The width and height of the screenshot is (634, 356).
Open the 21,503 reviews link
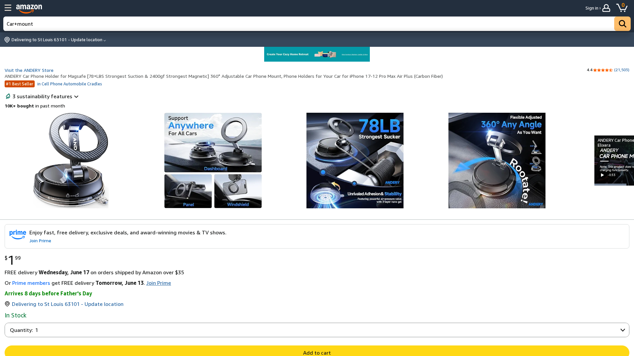(622, 70)
